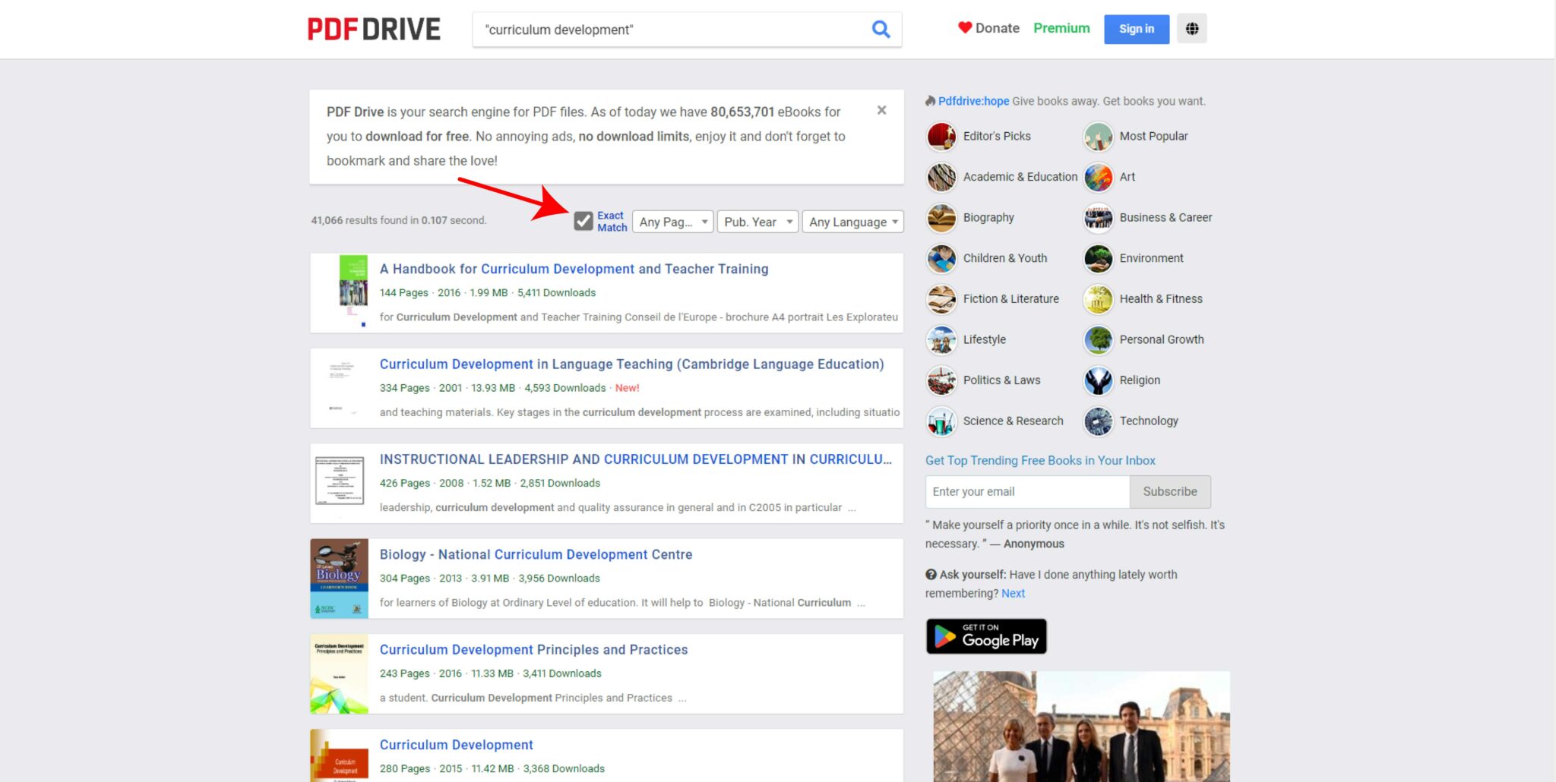Open the Art category icon
1556x782 pixels.
coord(1098,177)
